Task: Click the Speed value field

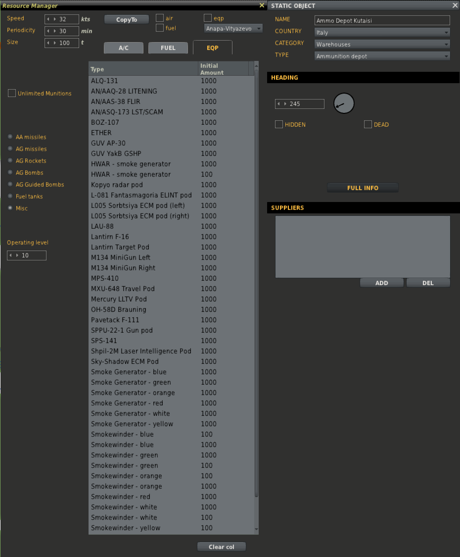Action: 62,19
